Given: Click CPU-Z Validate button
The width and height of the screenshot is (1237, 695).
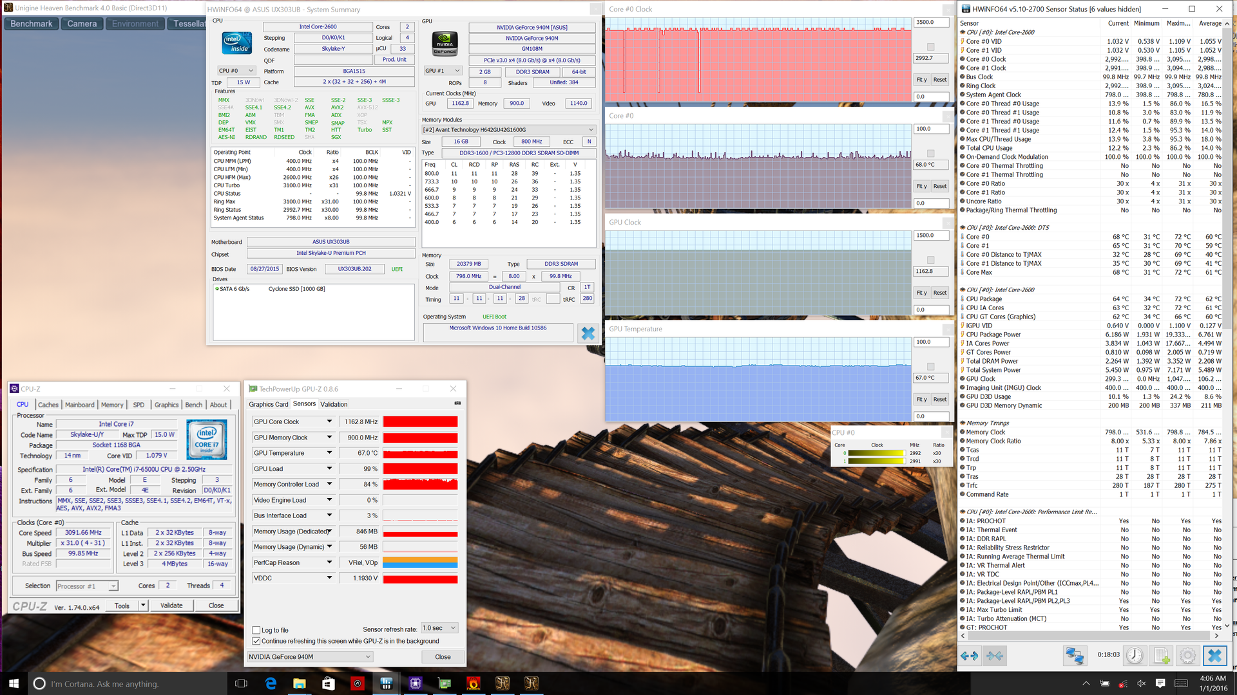Looking at the screenshot, I should tap(171, 606).
